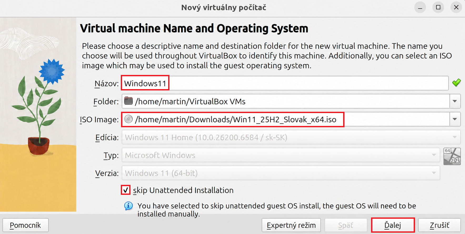Click the folder icon in Folder field
465x234 pixels.
(x=128, y=101)
